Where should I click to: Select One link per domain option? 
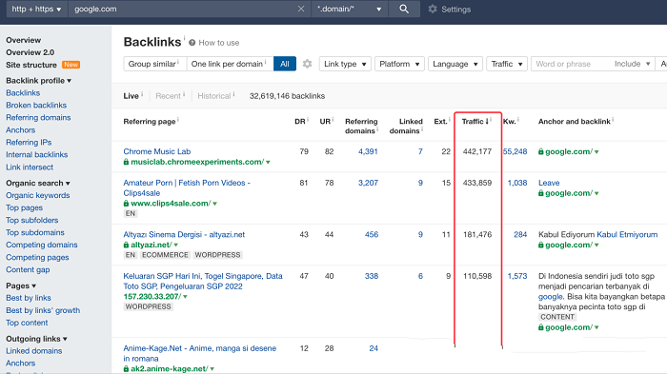[230, 64]
